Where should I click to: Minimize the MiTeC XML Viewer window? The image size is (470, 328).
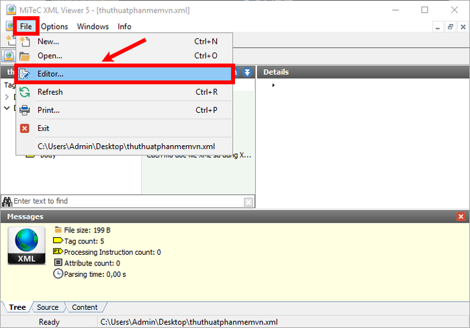point(395,10)
